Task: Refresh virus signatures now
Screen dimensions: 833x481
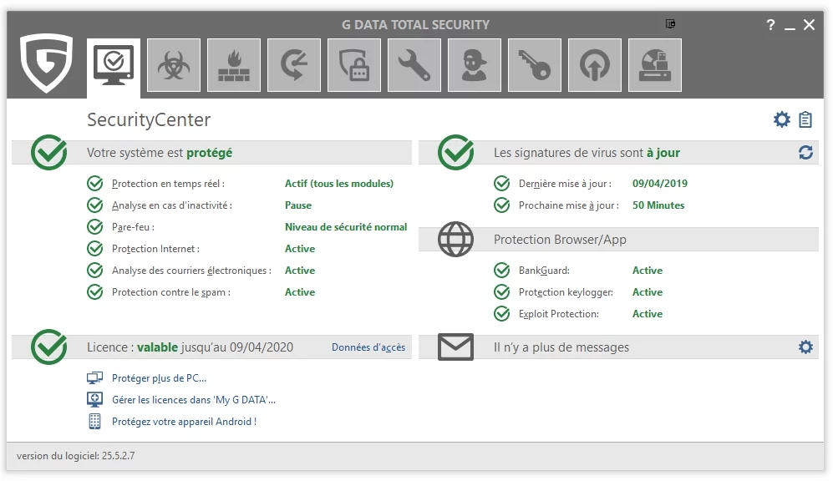Action: click(805, 153)
